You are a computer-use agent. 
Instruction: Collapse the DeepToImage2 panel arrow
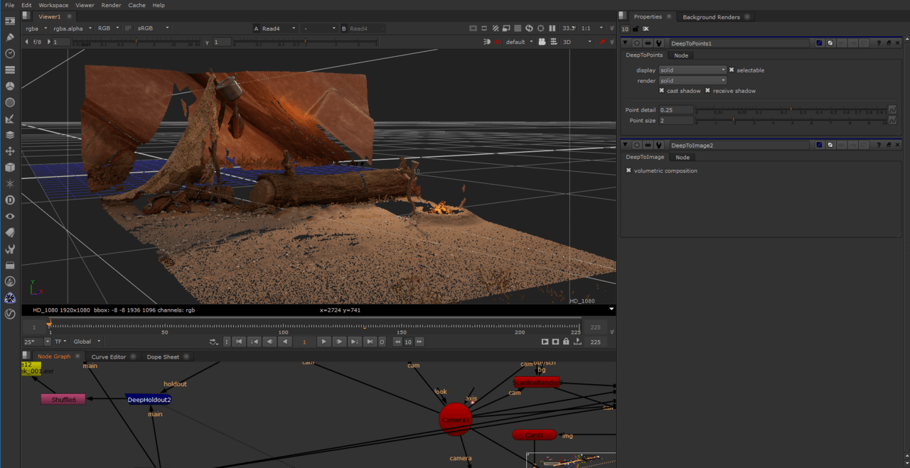click(x=625, y=145)
